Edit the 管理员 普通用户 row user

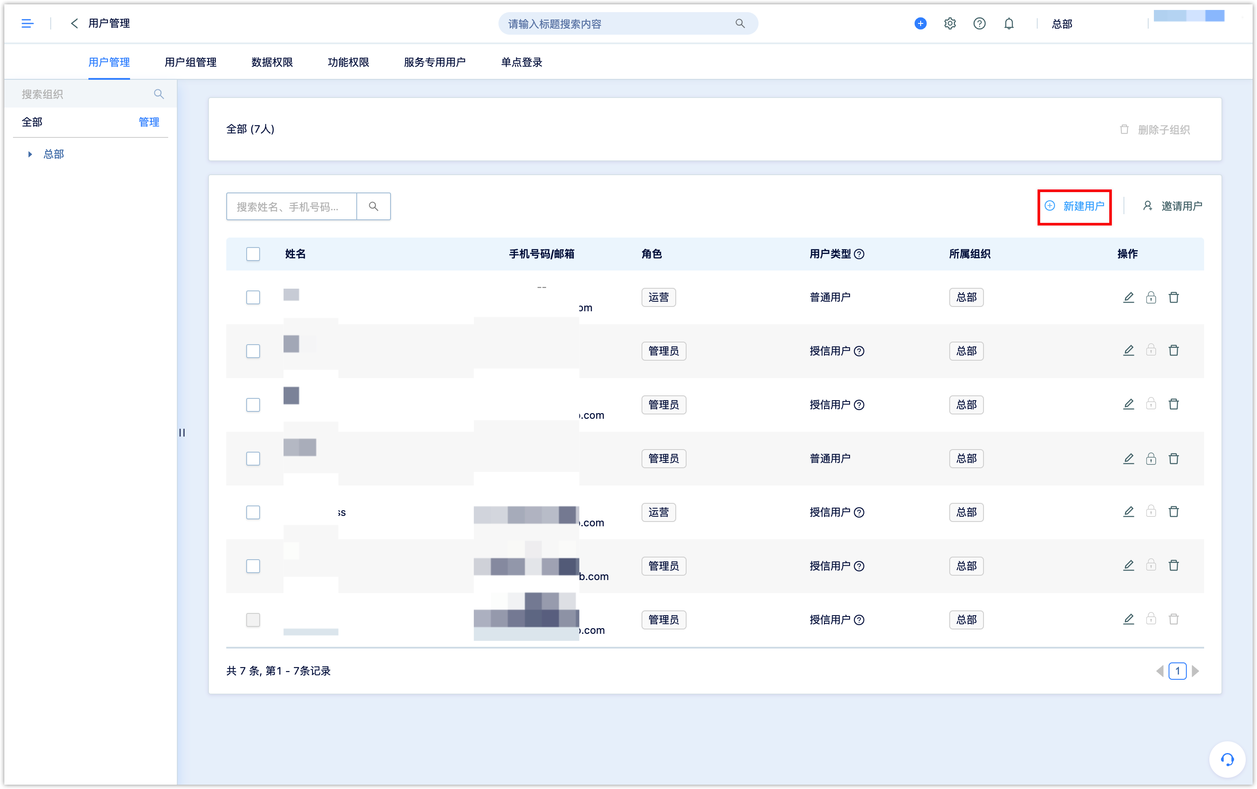click(x=1128, y=459)
